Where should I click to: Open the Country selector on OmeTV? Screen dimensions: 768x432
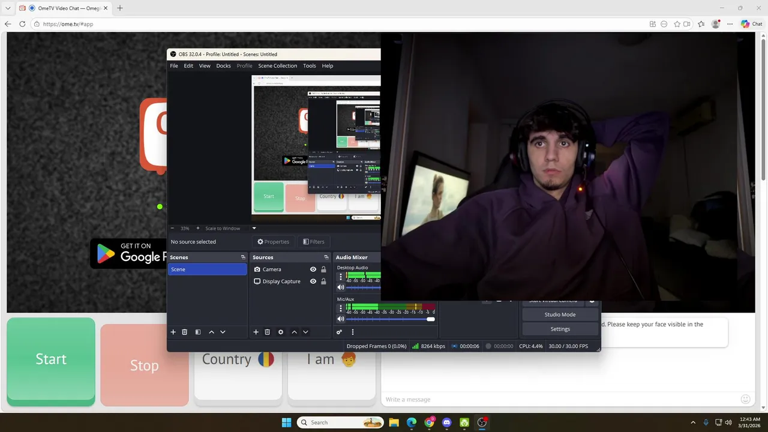[x=238, y=359]
